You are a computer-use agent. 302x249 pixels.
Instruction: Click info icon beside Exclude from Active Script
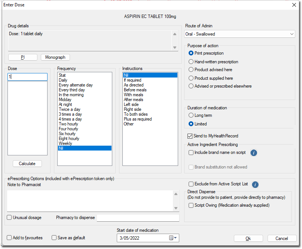[x=256, y=184]
